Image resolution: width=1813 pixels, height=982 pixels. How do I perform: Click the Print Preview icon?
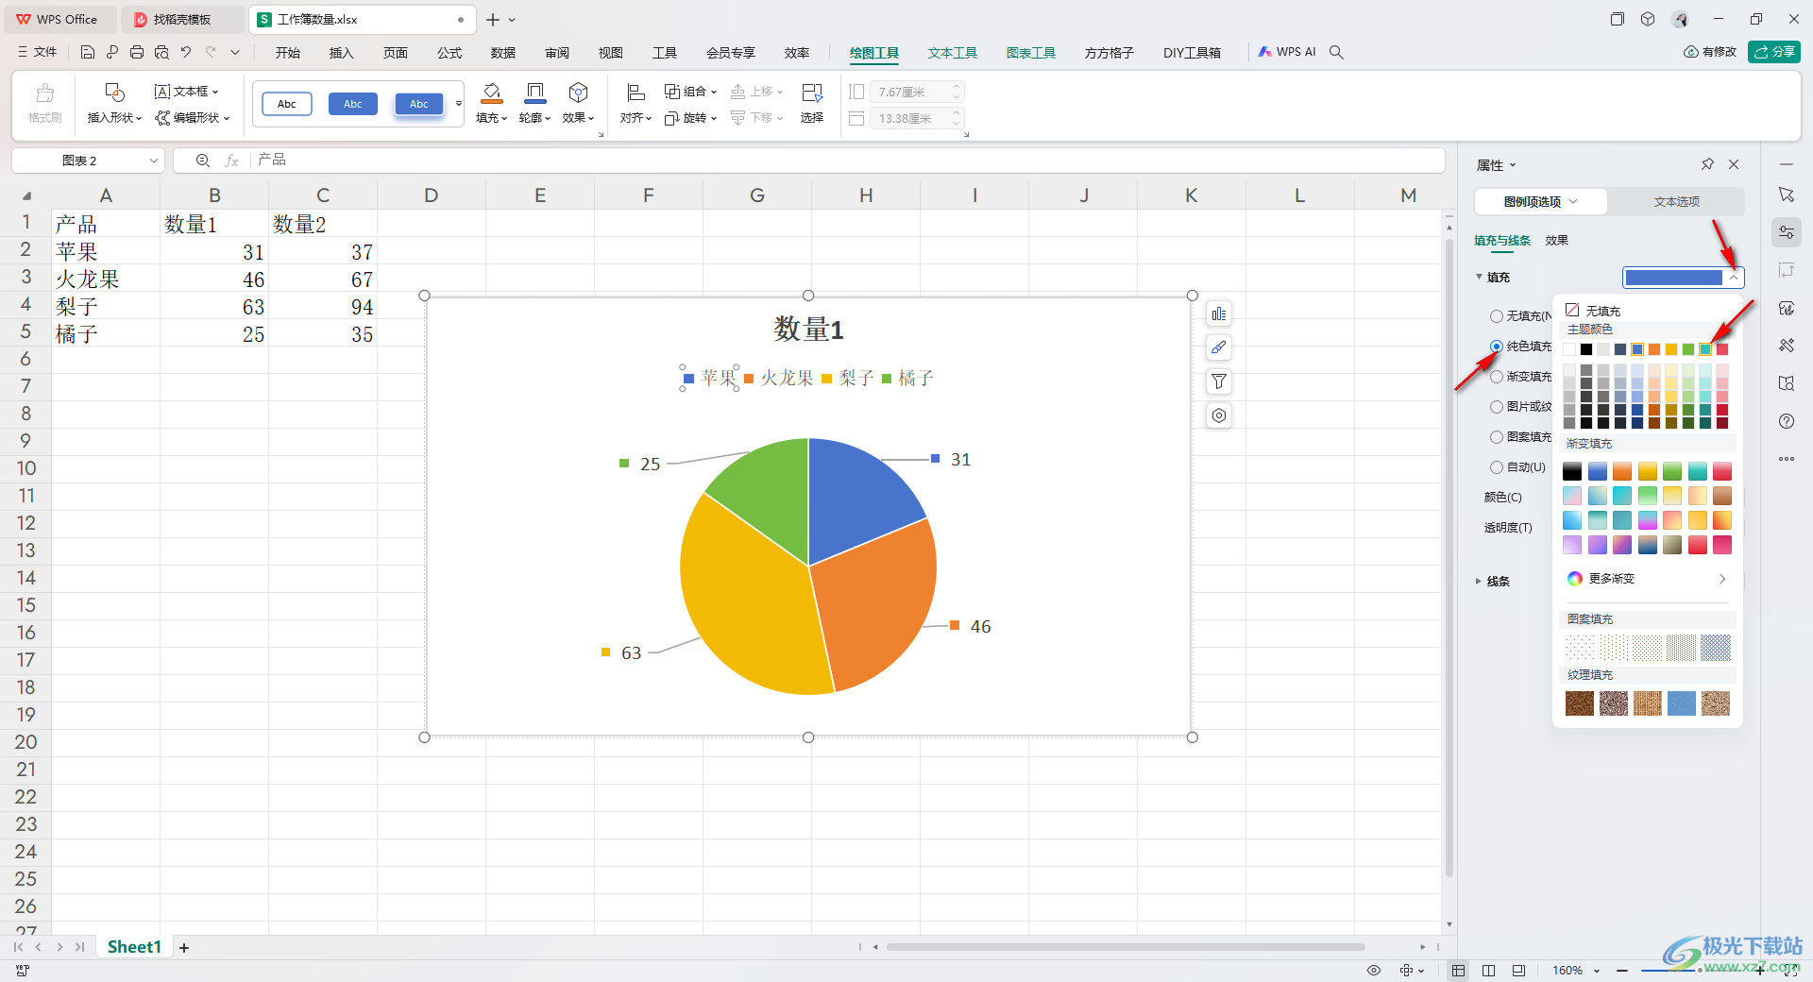(x=161, y=53)
